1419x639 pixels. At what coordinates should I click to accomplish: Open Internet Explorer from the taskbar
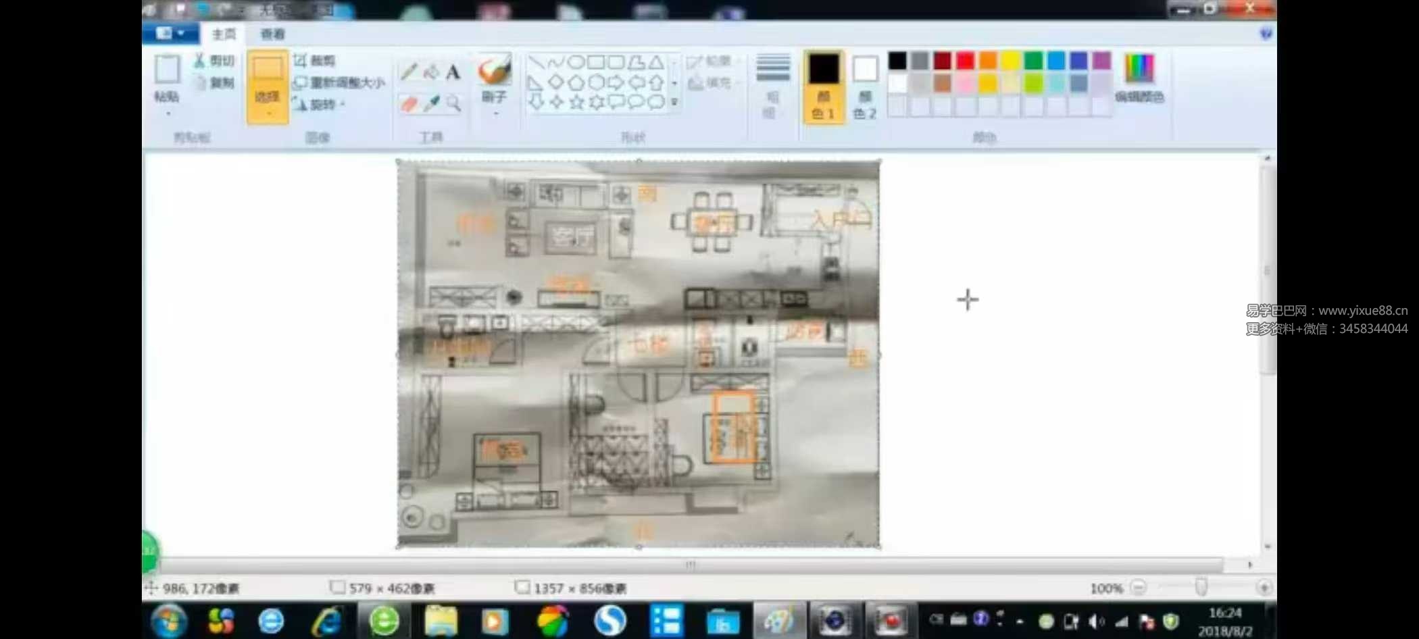326,621
